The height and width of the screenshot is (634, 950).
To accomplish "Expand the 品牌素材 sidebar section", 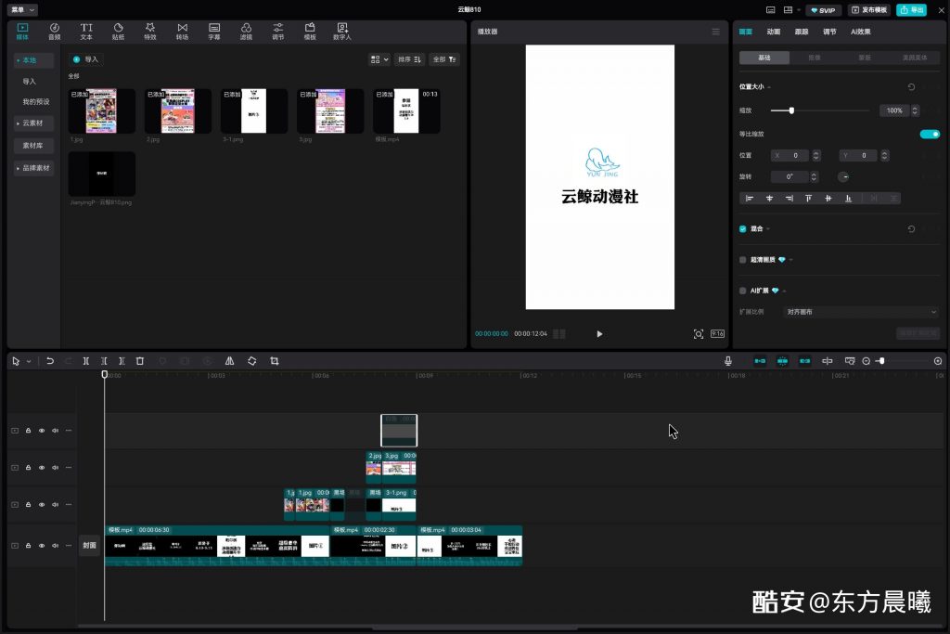I will click(x=33, y=168).
